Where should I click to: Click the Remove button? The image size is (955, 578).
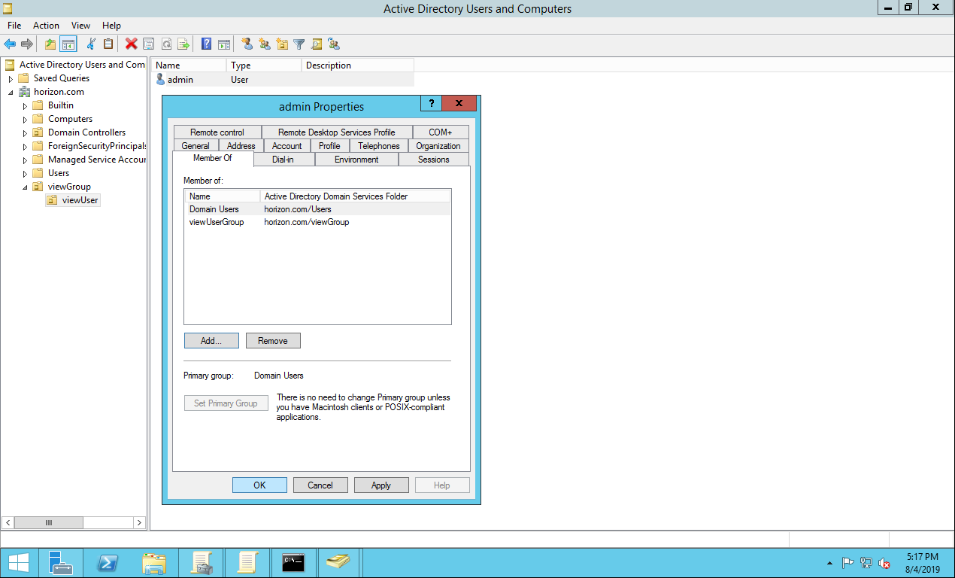tap(272, 341)
